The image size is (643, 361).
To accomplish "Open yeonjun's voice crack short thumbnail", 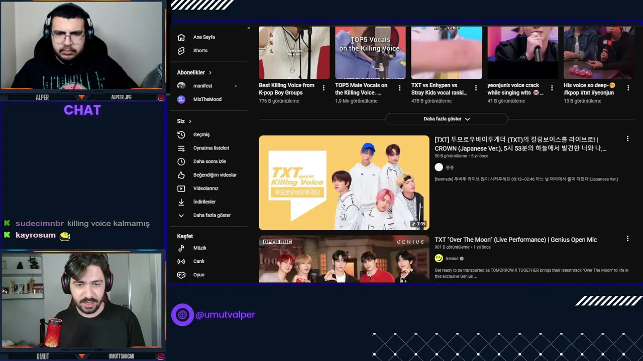I will coord(522,53).
